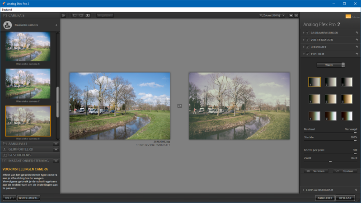This screenshot has width=361, height=203.
Task: Click the Opslaan button at bottom right
Action: [x=345, y=198]
